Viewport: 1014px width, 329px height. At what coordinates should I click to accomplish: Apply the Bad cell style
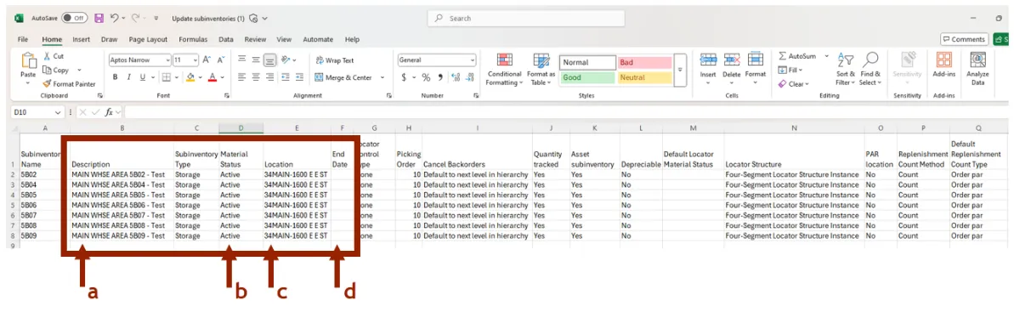(x=645, y=63)
